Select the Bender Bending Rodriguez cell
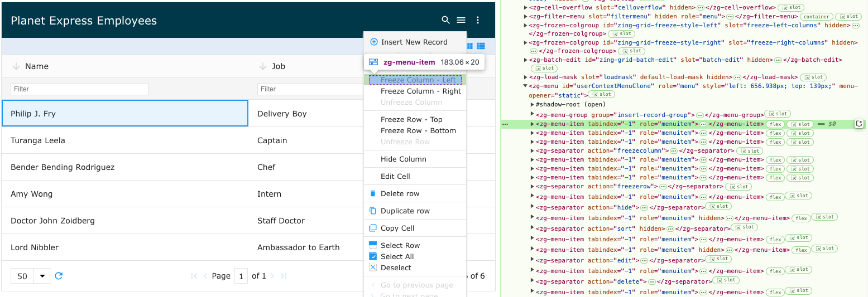The height and width of the screenshot is (297, 868). click(x=125, y=167)
